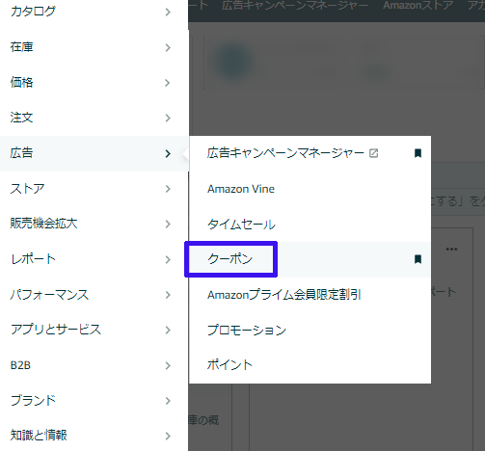Open ポイント submenu entry
The height and width of the screenshot is (451, 485).
[229, 365]
